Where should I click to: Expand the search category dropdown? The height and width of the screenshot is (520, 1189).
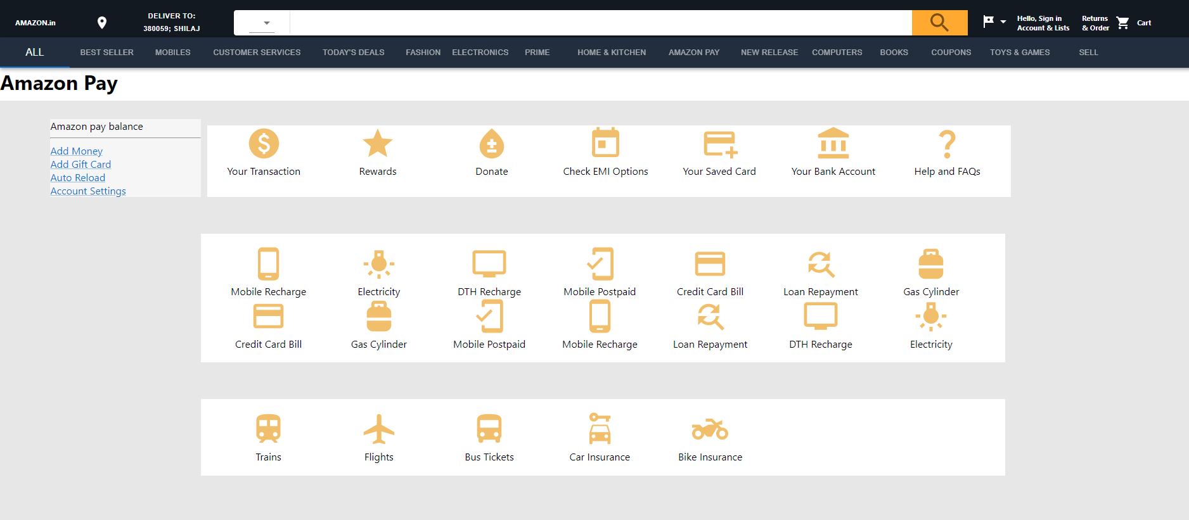(x=262, y=23)
